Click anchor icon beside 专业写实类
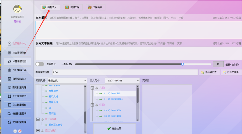Screen dimensions: 242x134 pyautogui.click(x=42, y=119)
